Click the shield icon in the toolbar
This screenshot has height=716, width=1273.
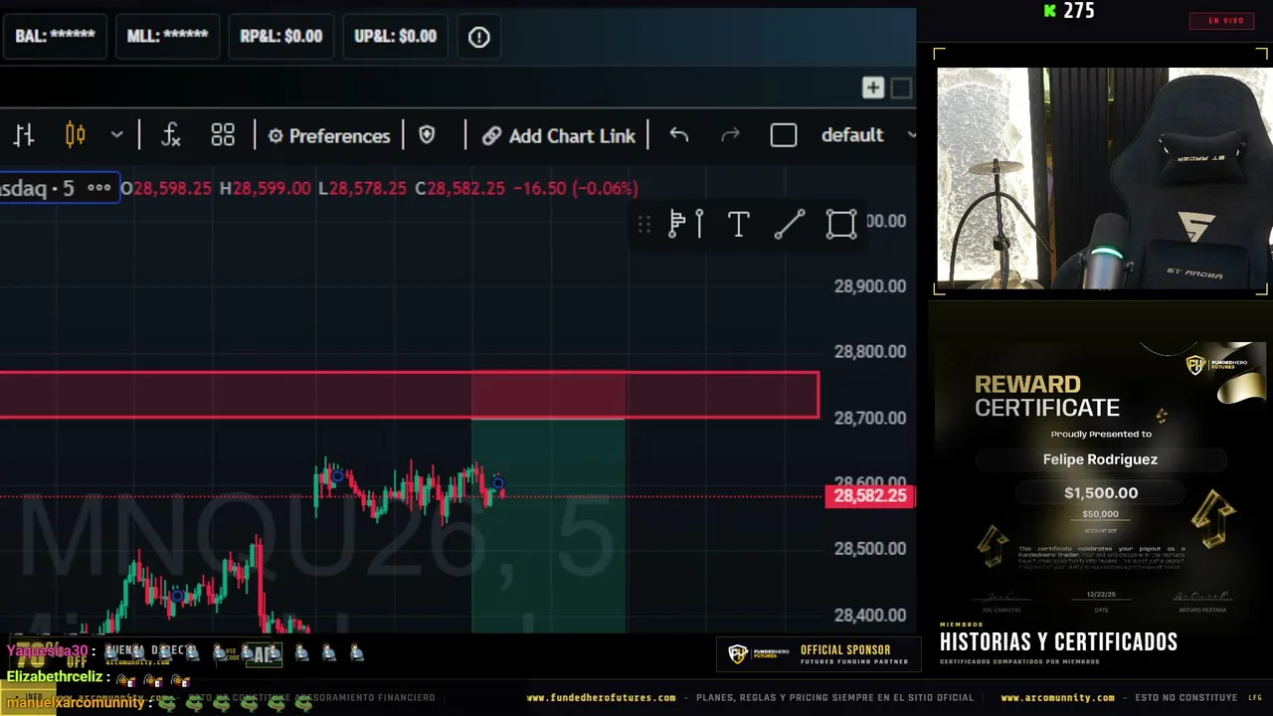tap(427, 135)
